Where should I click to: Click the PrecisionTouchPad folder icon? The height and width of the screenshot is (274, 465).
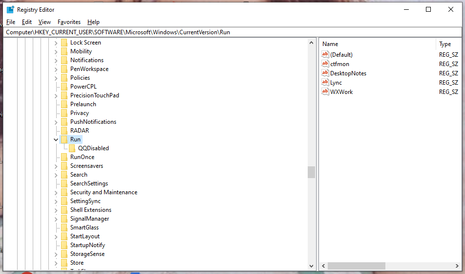click(64, 95)
